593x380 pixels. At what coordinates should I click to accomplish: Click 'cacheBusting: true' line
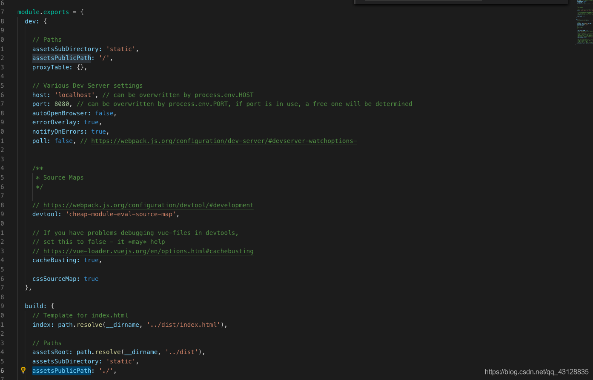point(67,260)
